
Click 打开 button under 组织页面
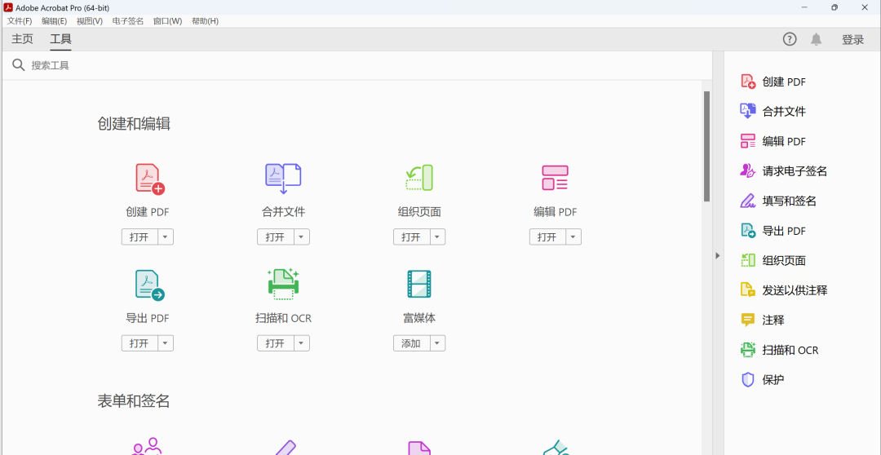click(x=412, y=237)
